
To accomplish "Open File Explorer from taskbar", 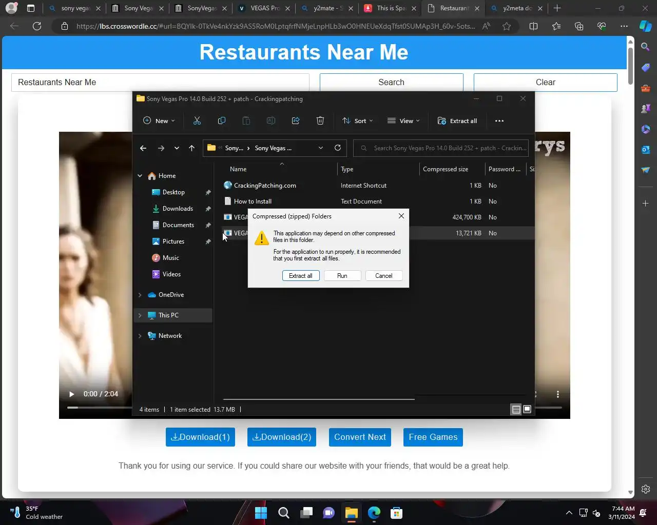I will (x=351, y=513).
